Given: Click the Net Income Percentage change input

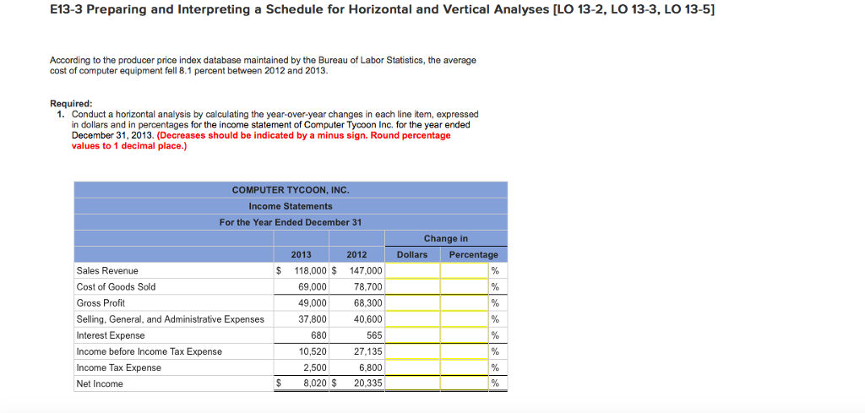Looking at the screenshot, I should click(x=464, y=383).
